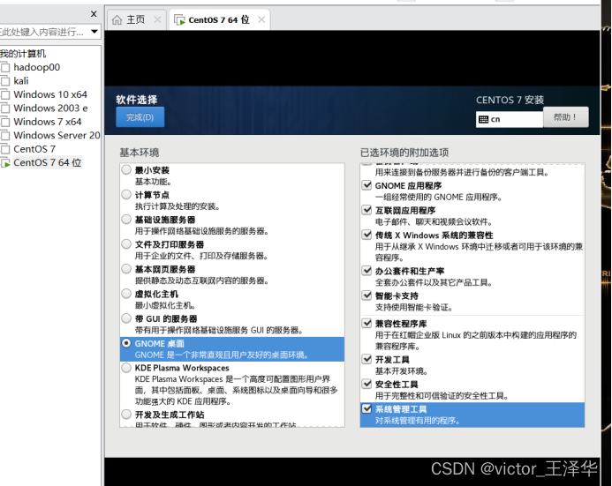
Task: Click the text 全套办公套件以及其它产品工具。
Action: tap(434, 282)
